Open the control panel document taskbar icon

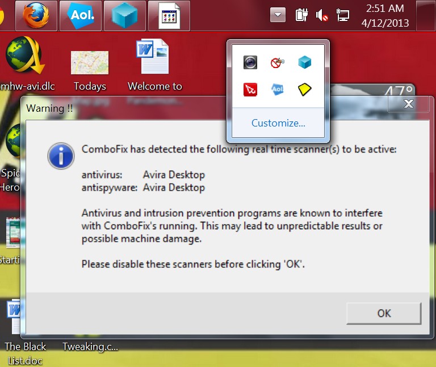pyautogui.click(x=169, y=15)
